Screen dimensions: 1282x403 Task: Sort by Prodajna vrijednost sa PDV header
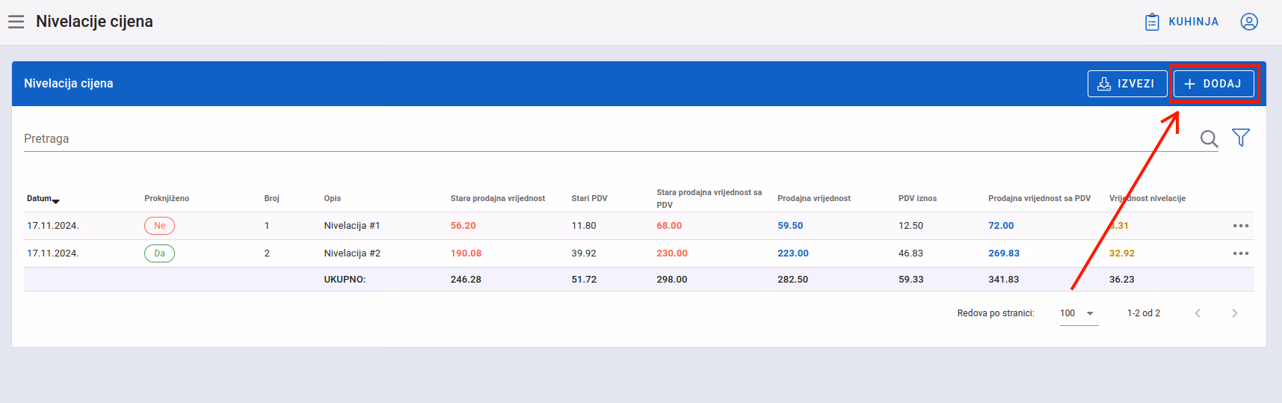tap(1039, 199)
